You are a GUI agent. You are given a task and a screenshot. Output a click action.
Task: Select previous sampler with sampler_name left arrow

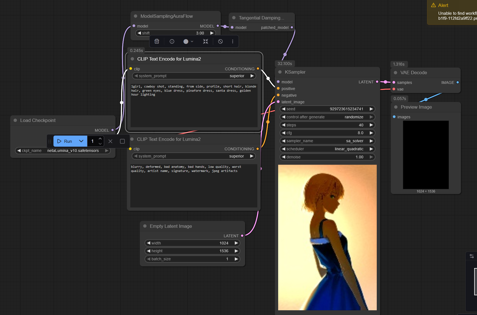pyautogui.click(x=283, y=141)
